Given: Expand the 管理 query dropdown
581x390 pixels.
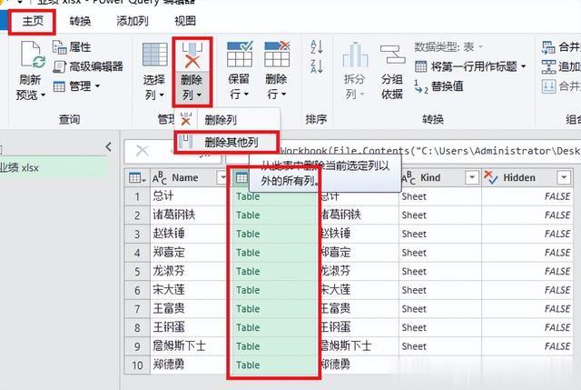Looking at the screenshot, I should pyautogui.click(x=76, y=86).
